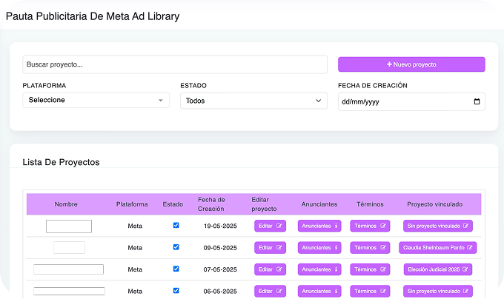Viewport: 504px width, 299px height.
Task: Click Editar button in 07-05-2025 row
Action: tap(270, 269)
